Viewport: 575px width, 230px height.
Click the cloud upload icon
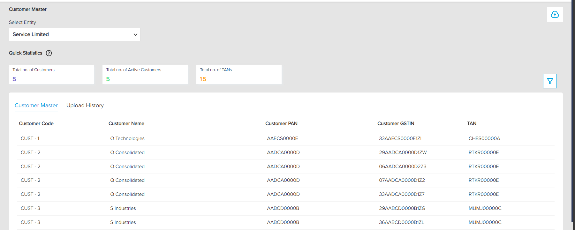[x=555, y=14]
